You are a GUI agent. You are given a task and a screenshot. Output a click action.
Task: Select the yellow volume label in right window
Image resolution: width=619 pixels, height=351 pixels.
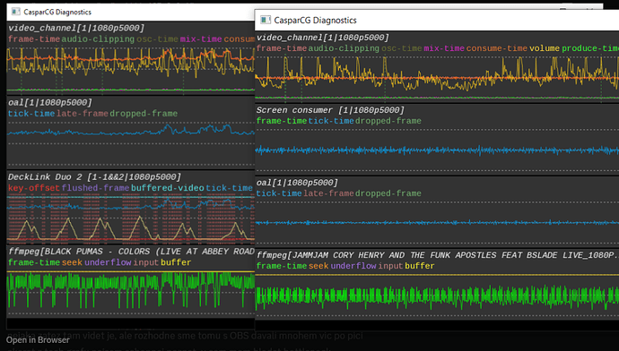(x=545, y=48)
